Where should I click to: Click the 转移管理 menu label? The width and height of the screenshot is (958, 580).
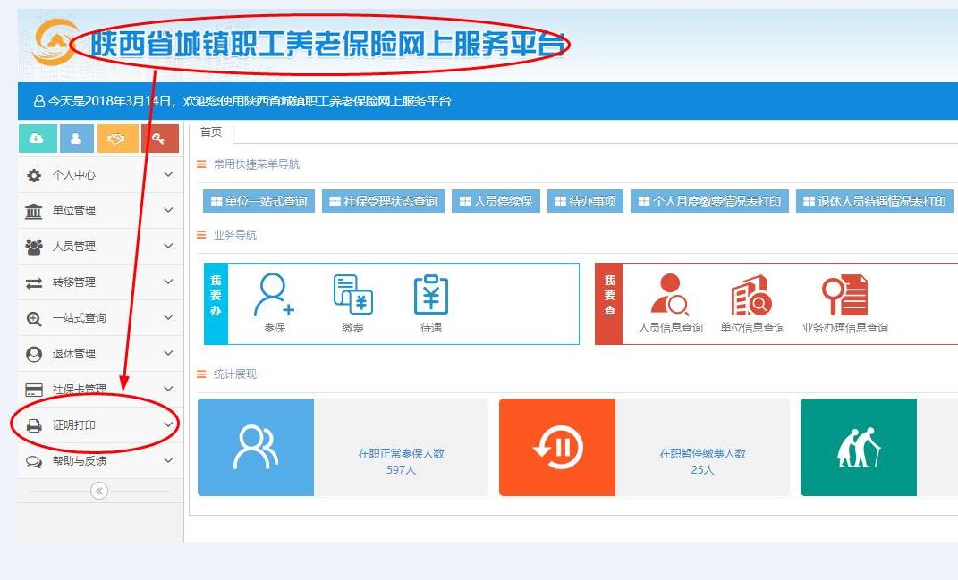point(74,282)
